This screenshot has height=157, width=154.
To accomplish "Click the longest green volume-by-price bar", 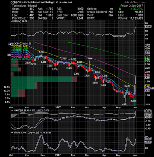I will 42,79.
